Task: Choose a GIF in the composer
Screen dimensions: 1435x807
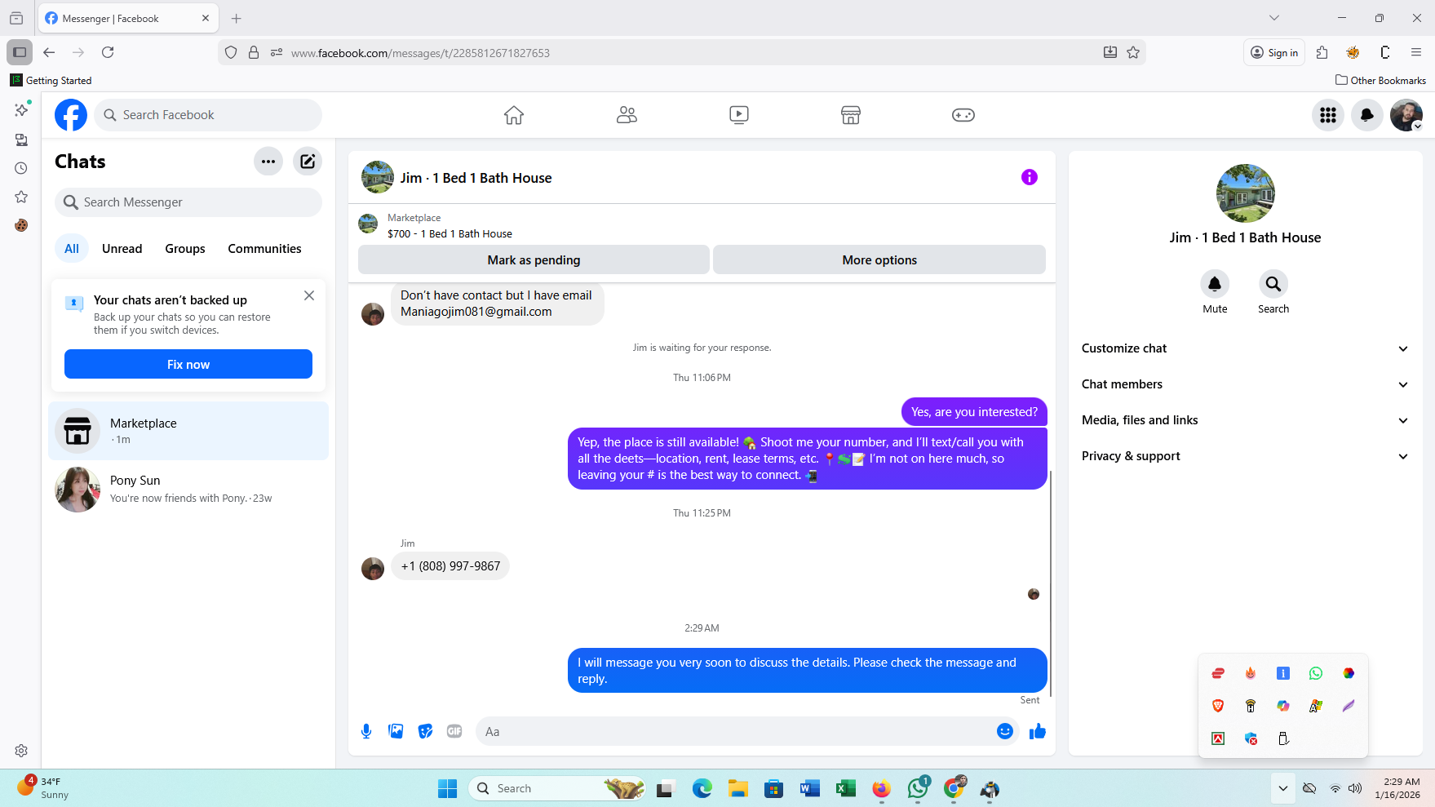Action: pyautogui.click(x=454, y=731)
